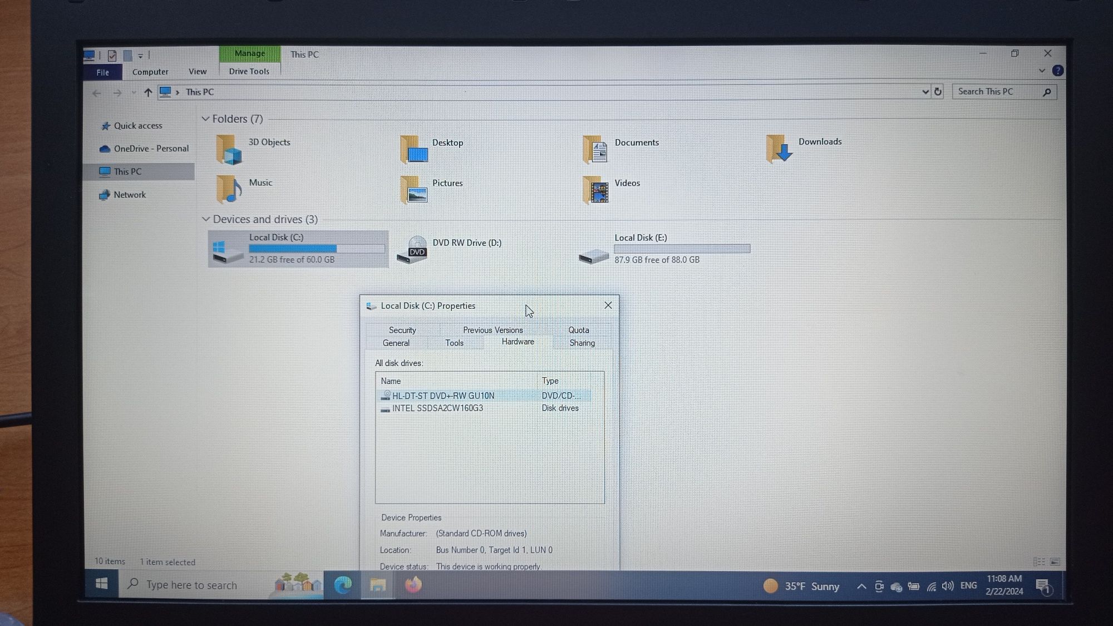The height and width of the screenshot is (626, 1113).
Task: Open the Windows Start menu
Action: click(x=102, y=584)
